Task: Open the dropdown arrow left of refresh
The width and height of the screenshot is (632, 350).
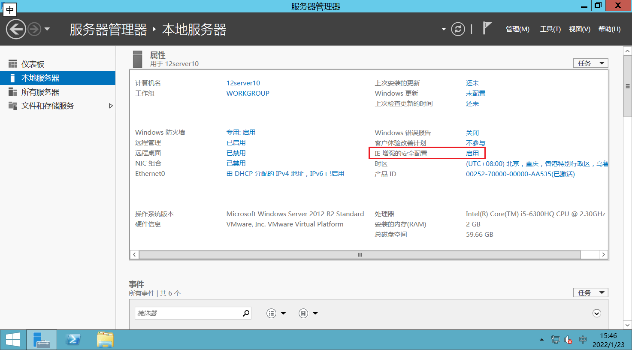Action: coord(444,30)
